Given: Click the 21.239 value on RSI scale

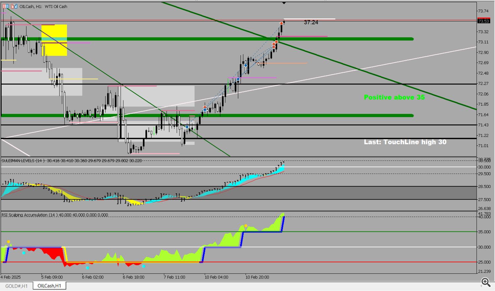Looking at the screenshot, I should coord(484,272).
